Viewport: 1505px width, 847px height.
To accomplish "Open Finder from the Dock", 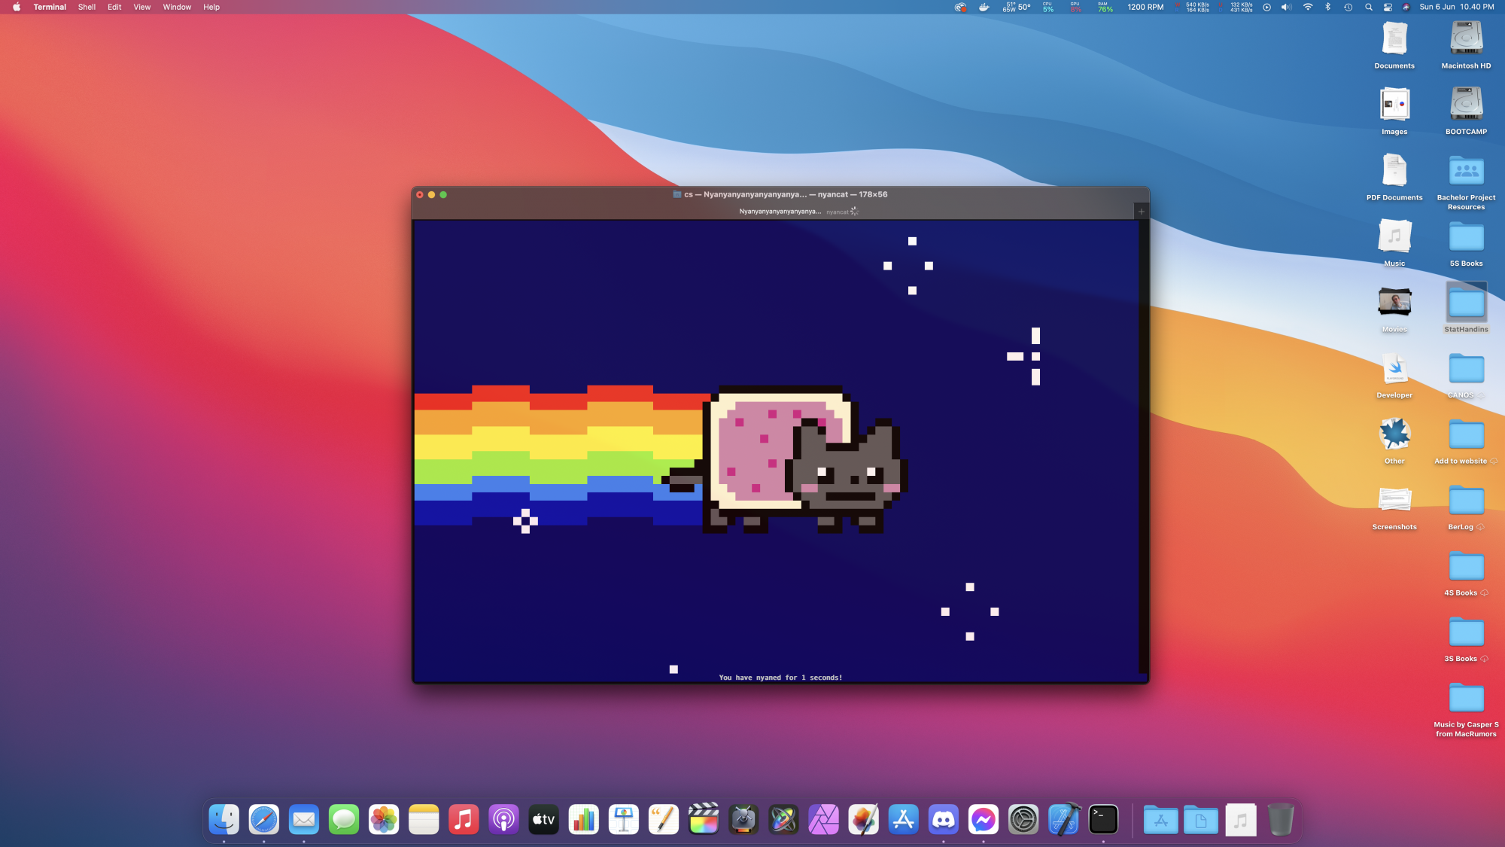I will pyautogui.click(x=224, y=819).
